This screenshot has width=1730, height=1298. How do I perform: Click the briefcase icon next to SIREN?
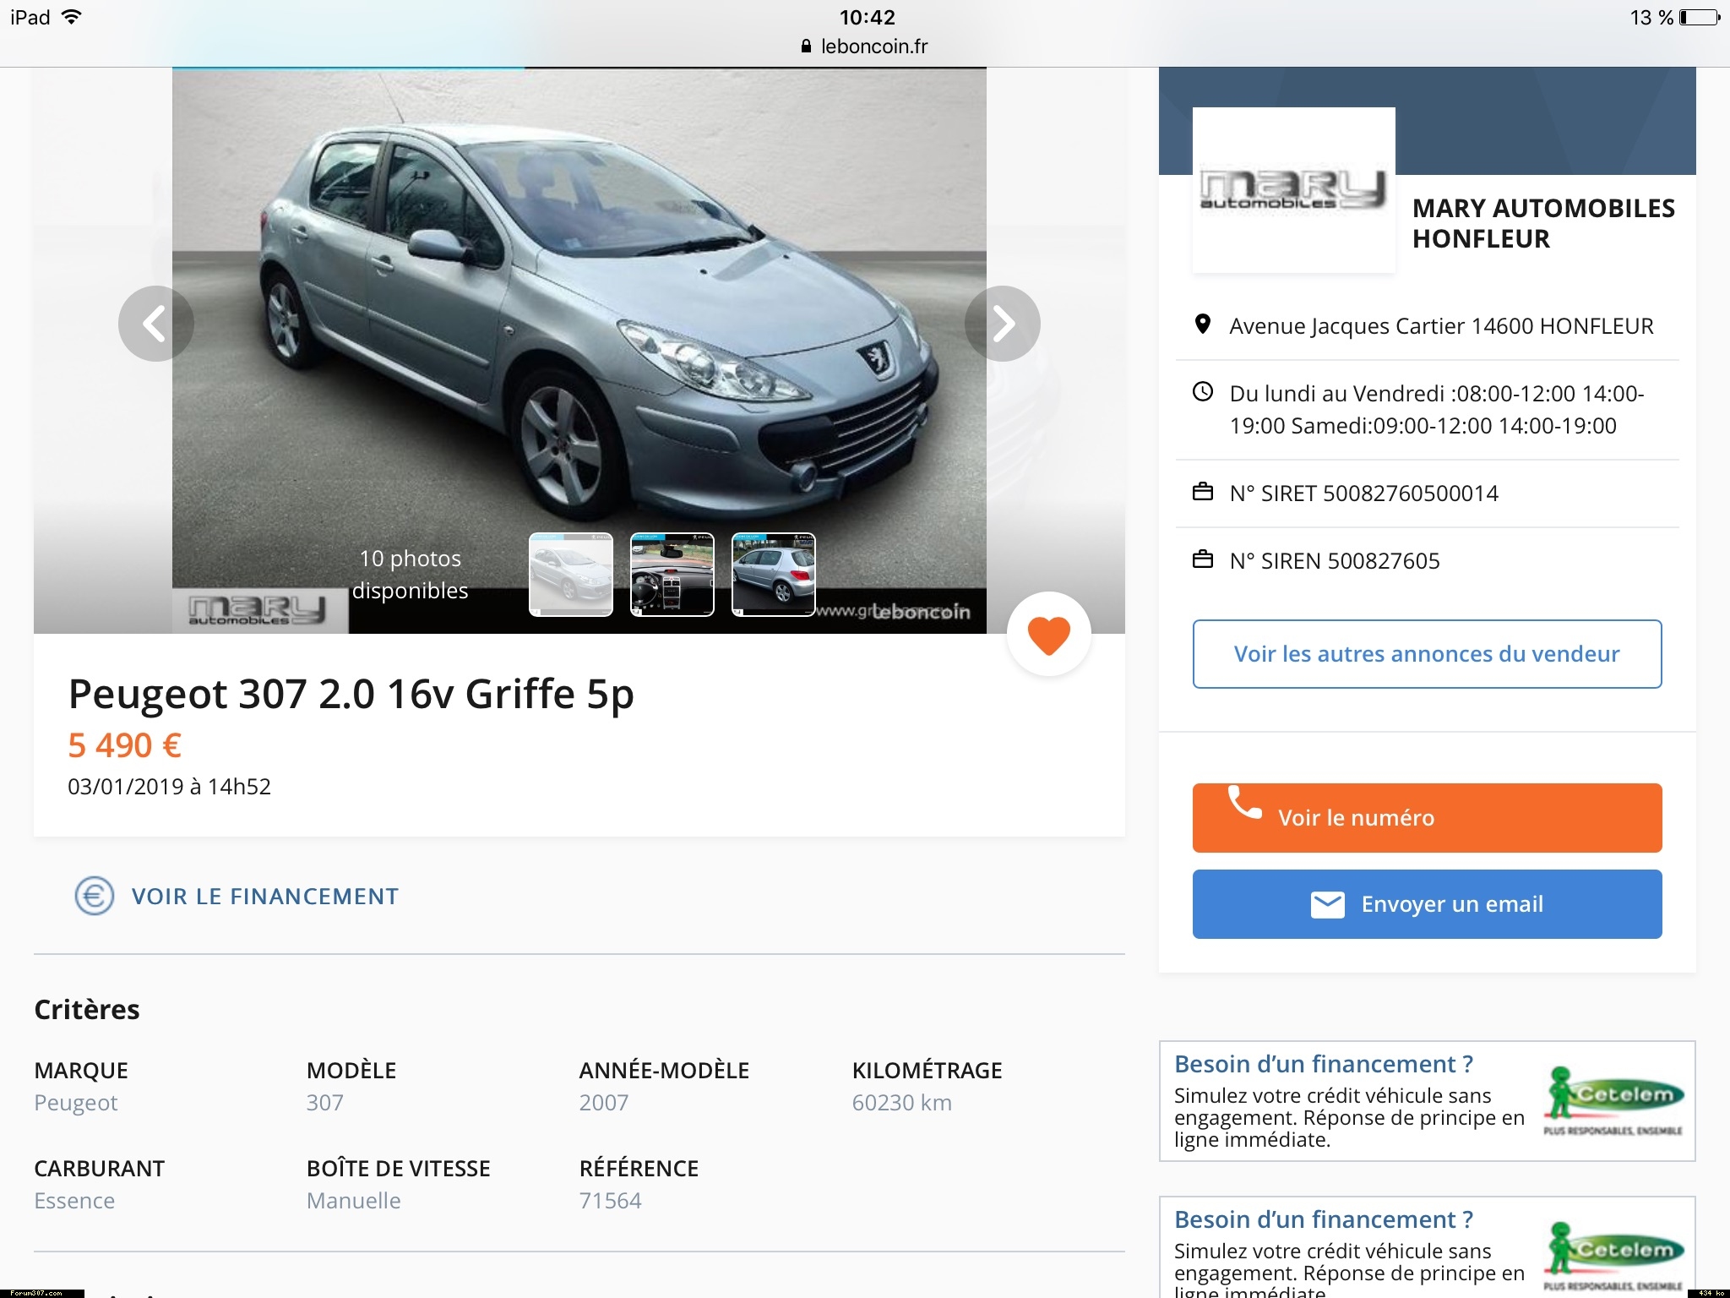1203,559
